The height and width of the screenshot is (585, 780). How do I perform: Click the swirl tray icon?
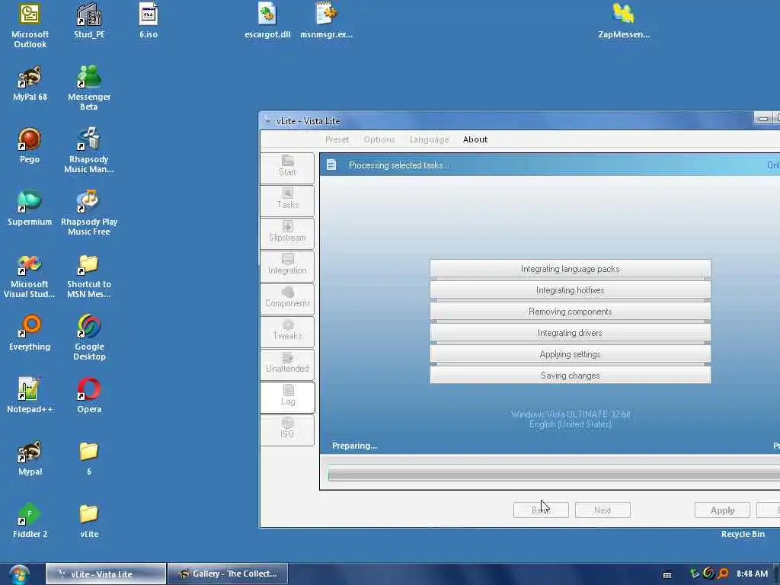click(709, 574)
